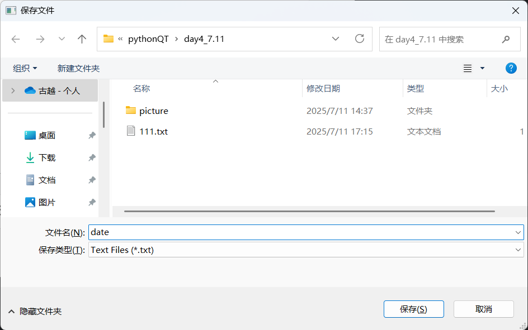
Task: Change the view mode using the list icon
Action: coord(468,68)
